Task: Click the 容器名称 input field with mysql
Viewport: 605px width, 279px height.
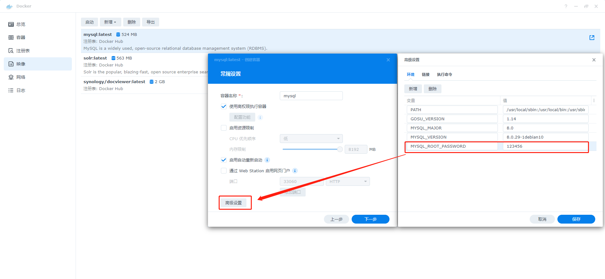Action: (311, 96)
